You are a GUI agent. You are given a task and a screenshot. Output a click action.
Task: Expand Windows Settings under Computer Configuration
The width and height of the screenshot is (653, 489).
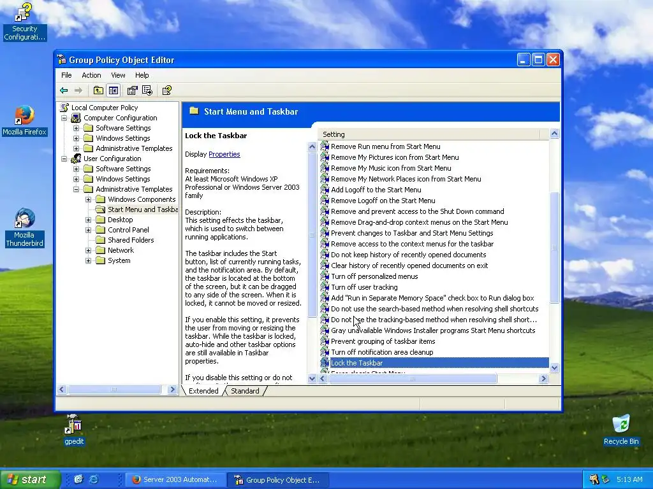(77, 138)
